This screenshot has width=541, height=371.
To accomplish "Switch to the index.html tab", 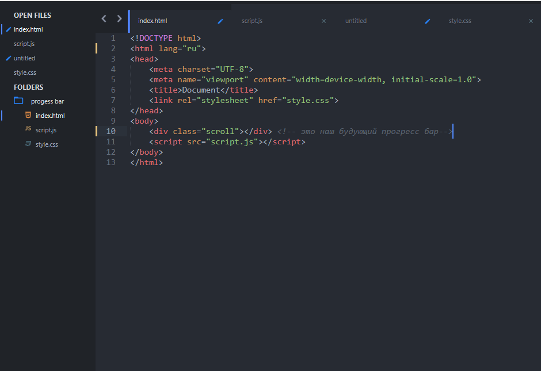I will (153, 21).
